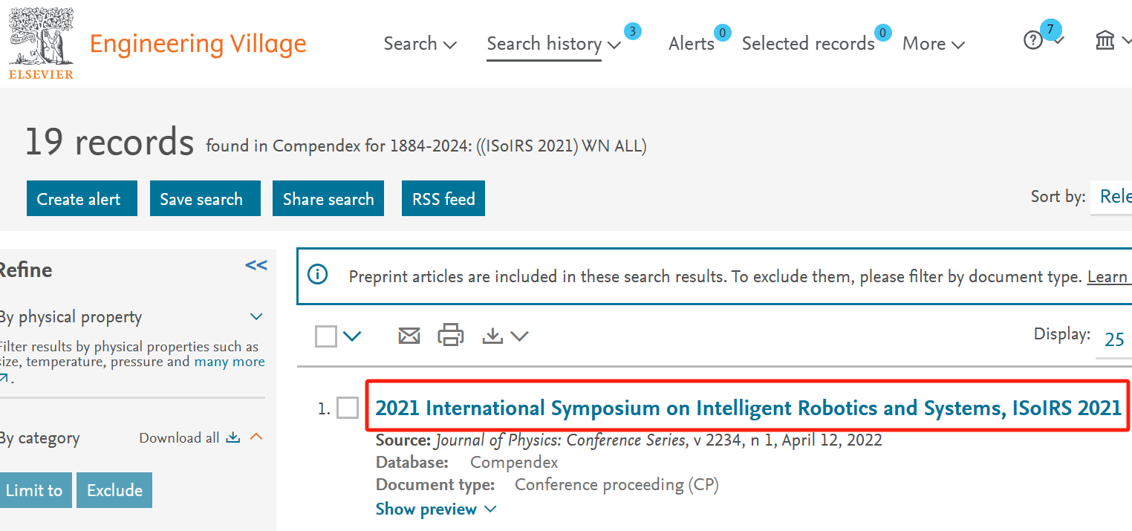Viewport: 1132px width, 531px height.
Task: Click the email envelope icon
Action: pos(409,336)
